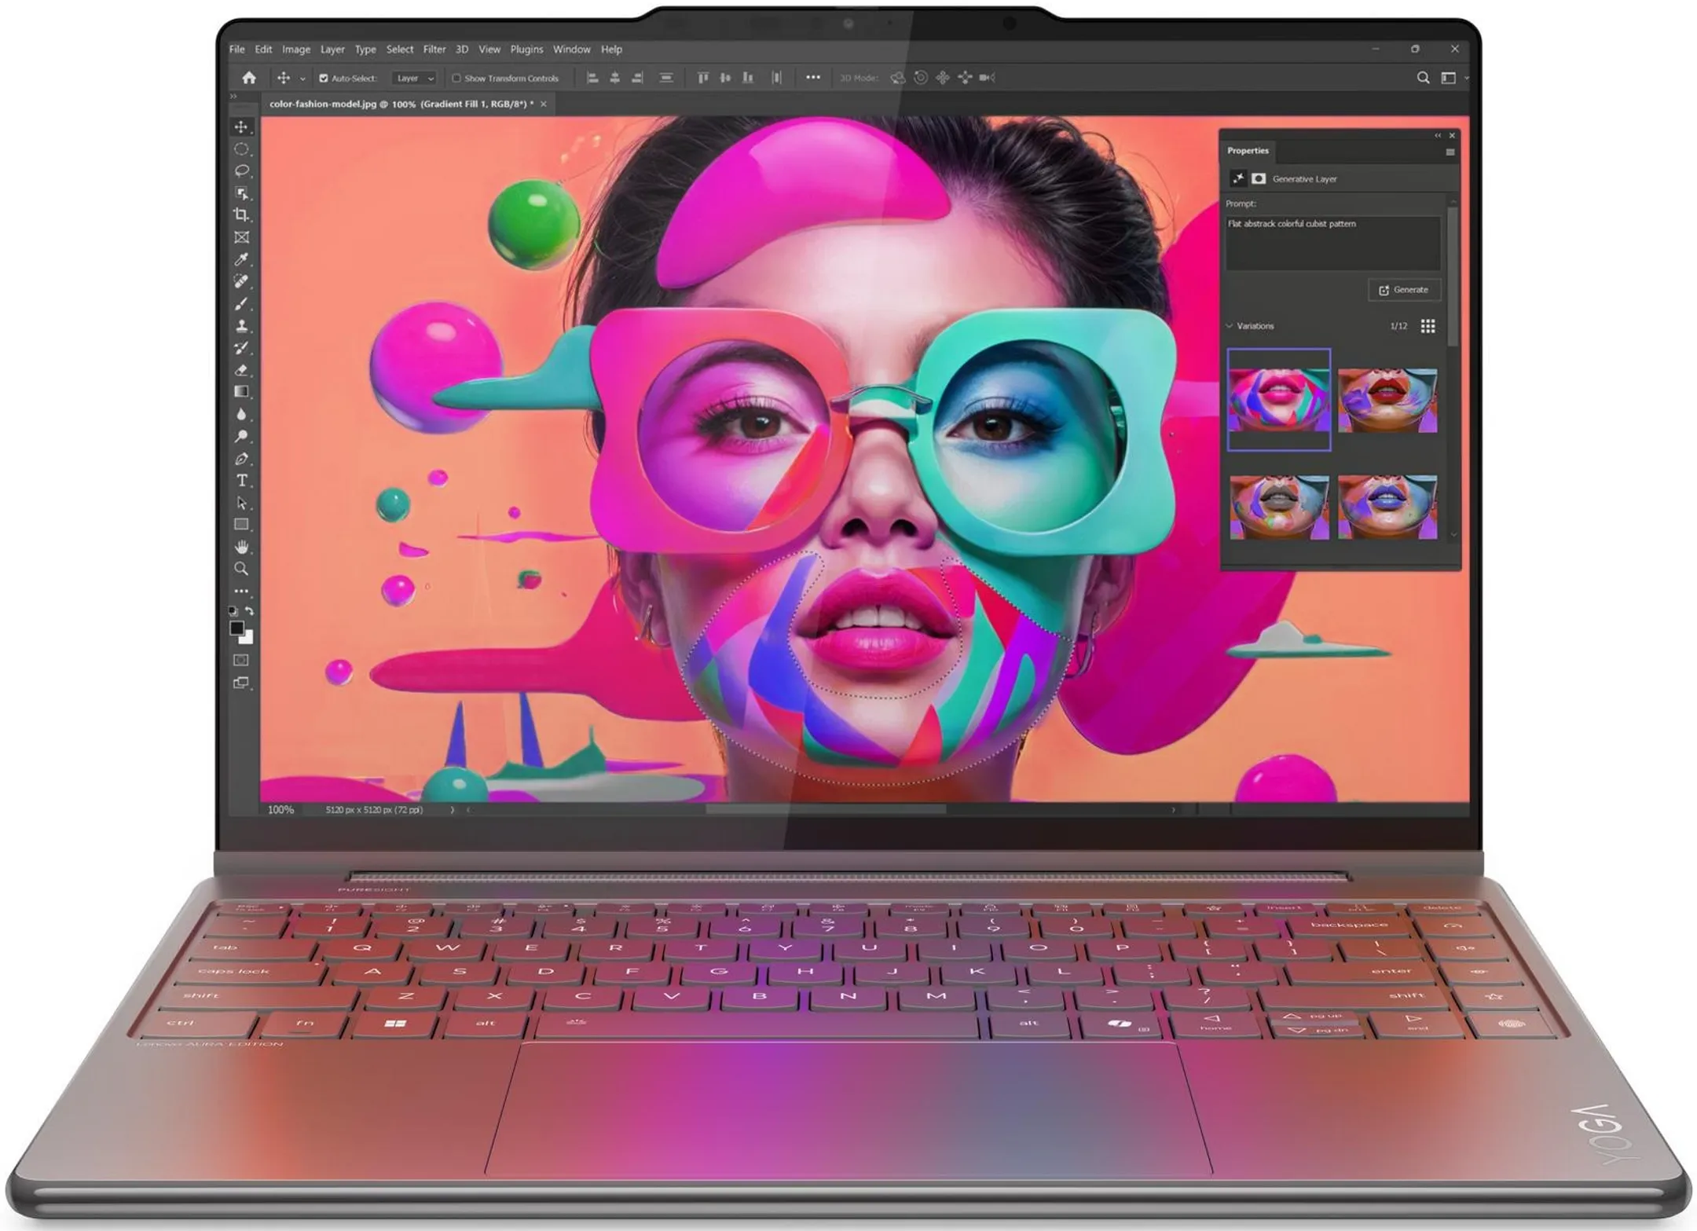Viewport: 1697px width, 1231px height.
Task: Click the Generate button
Action: click(x=1404, y=290)
